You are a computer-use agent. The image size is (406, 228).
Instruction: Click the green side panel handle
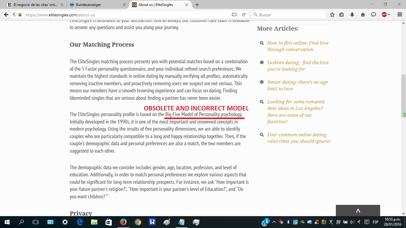click(x=405, y=114)
